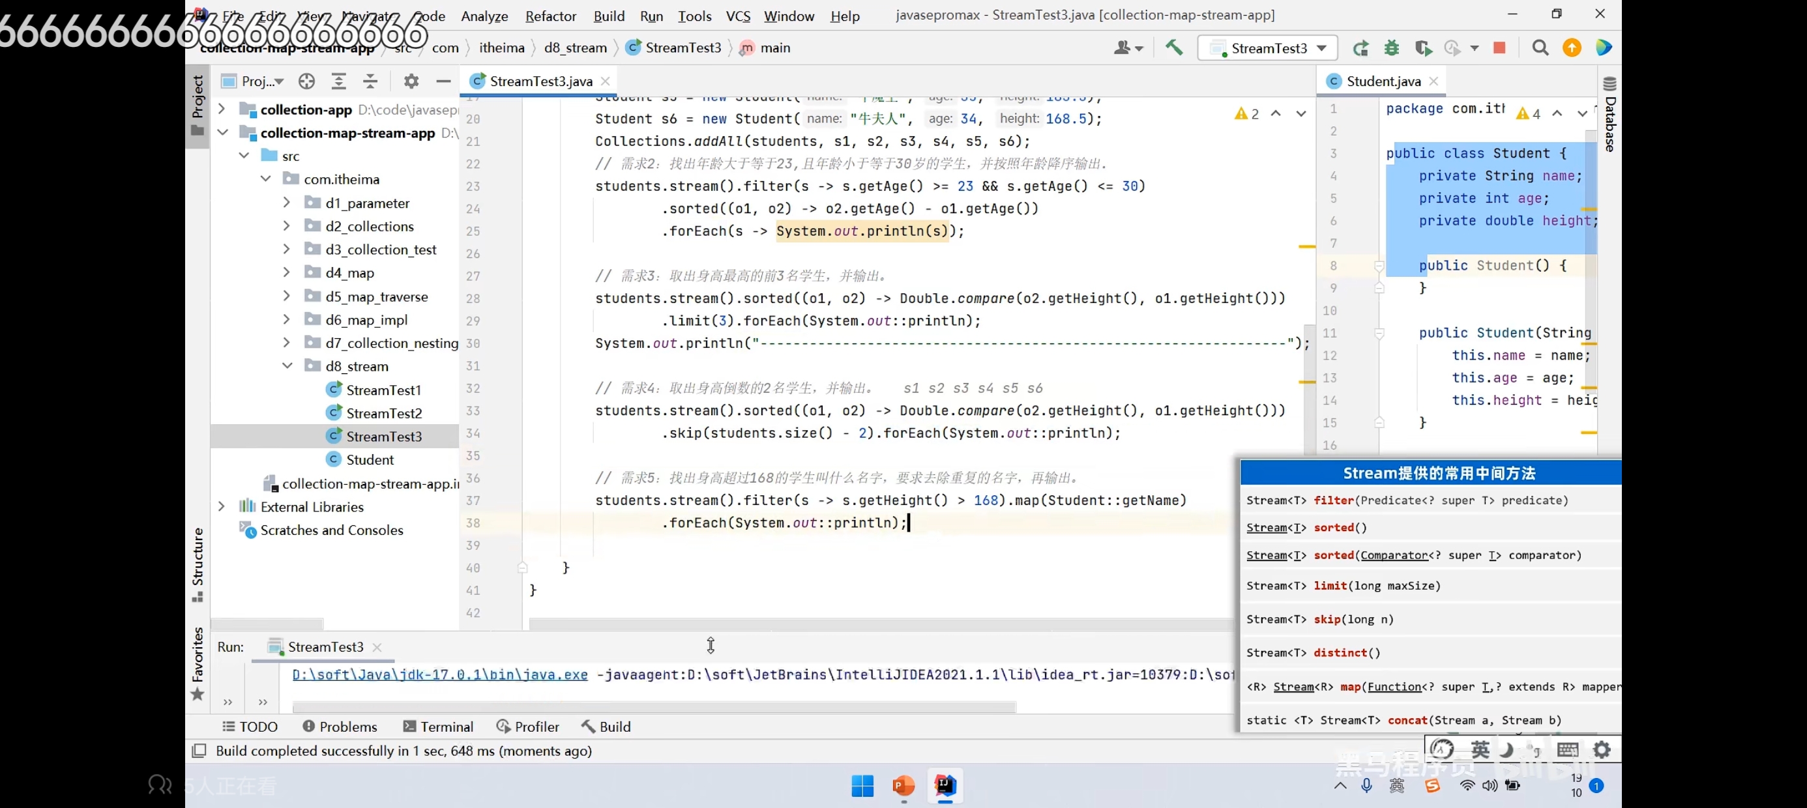Switch to the Student.java tab
1807x808 pixels.
click(1383, 81)
